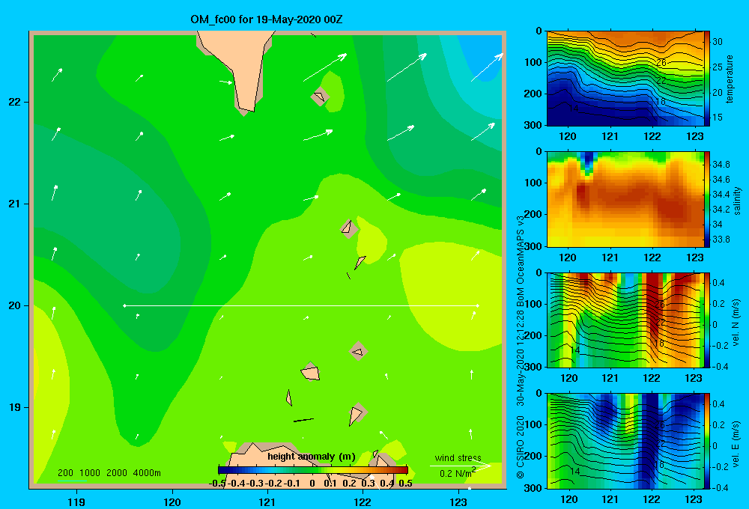Click the temperature color scale bar

tap(707, 79)
